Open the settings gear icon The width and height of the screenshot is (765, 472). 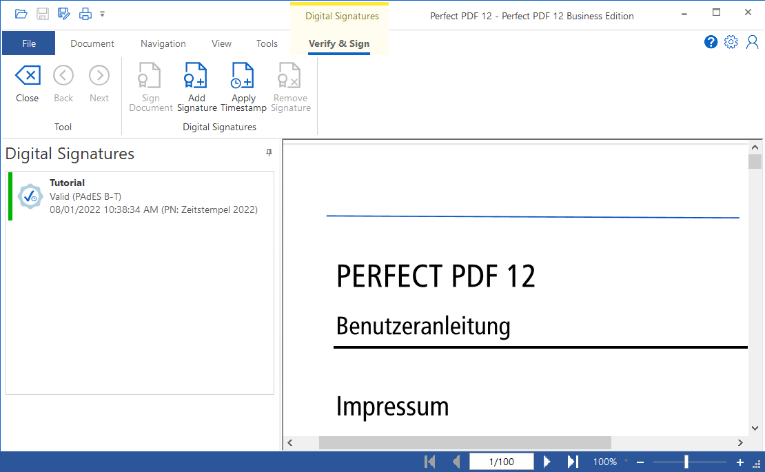coord(731,42)
